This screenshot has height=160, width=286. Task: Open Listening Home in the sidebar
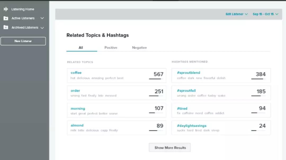(23, 9)
